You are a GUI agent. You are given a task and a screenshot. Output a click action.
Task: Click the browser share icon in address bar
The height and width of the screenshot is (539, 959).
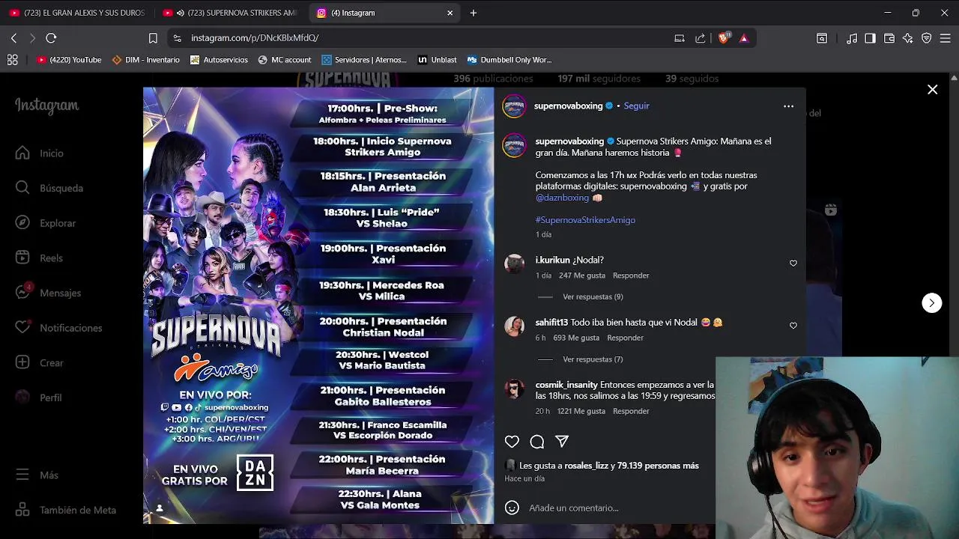point(700,38)
